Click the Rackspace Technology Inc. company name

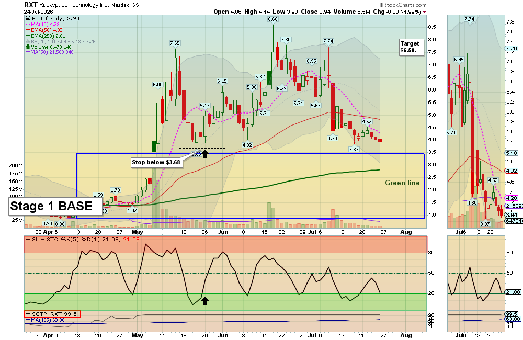[74, 5]
